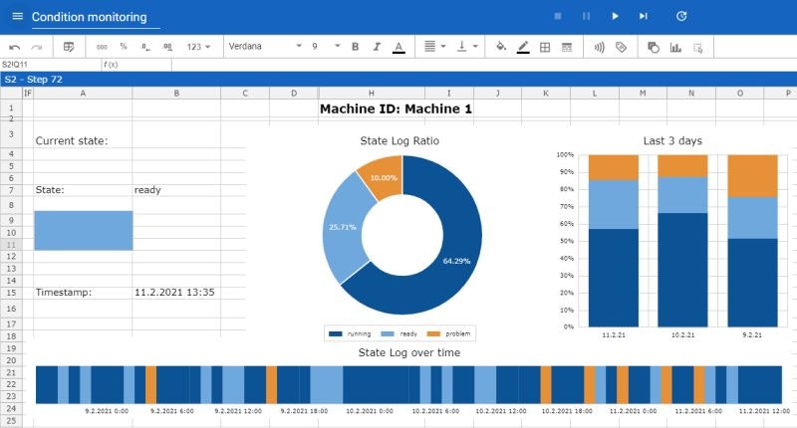This screenshot has width=797, height=428.
Task: Click the tag label icon
Action: point(621,47)
